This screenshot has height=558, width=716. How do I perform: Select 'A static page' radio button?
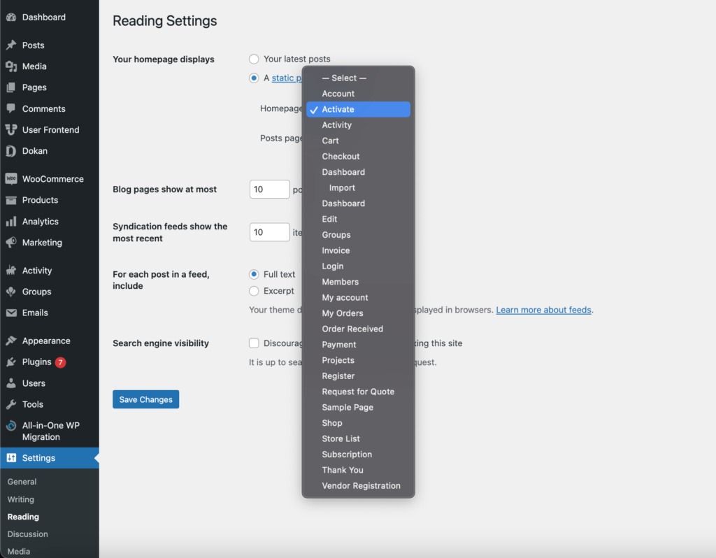pos(254,78)
